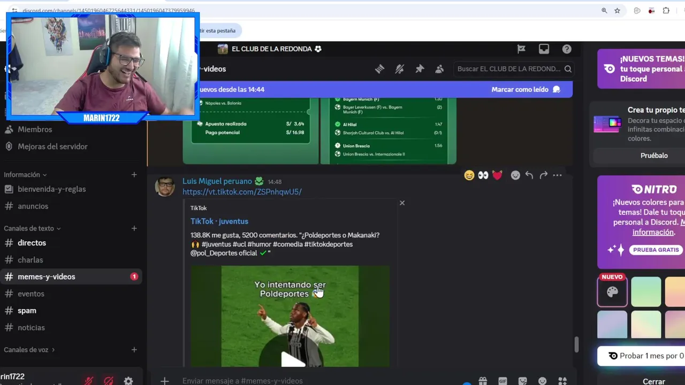
Task: Switch to the eventos channel
Action: pyautogui.click(x=31, y=294)
